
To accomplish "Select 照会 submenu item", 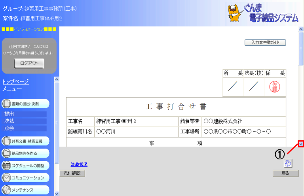I will click(x=24, y=128).
